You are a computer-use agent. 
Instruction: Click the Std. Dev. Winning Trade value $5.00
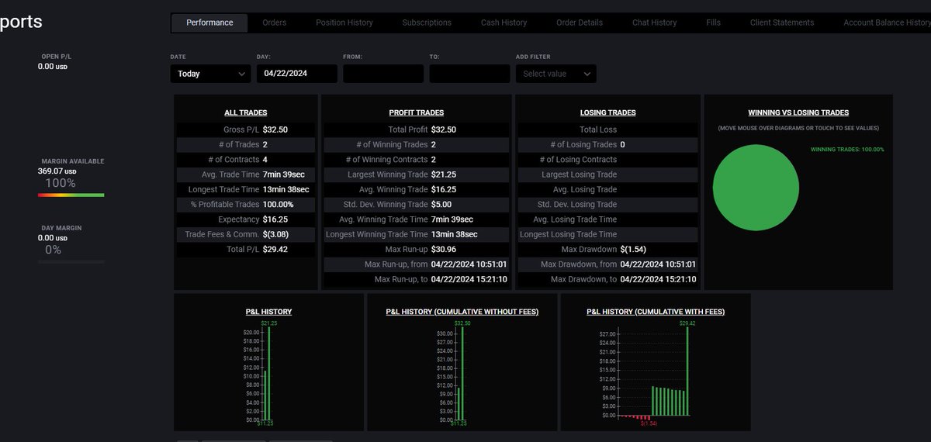pos(441,204)
